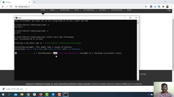Viewport: 174px width, 97px height.
Task: Select the Node.js tab
Action: pos(16,2)
